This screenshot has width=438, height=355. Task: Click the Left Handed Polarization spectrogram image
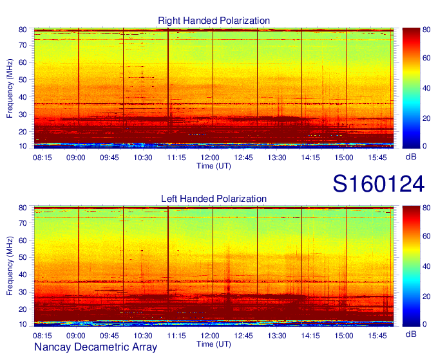[x=214, y=266]
